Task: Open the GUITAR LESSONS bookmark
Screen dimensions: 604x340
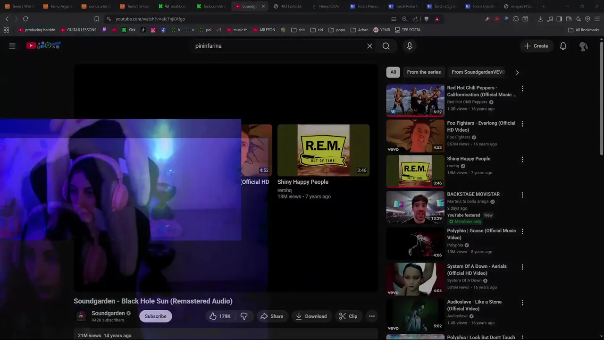Action: pyautogui.click(x=78, y=30)
